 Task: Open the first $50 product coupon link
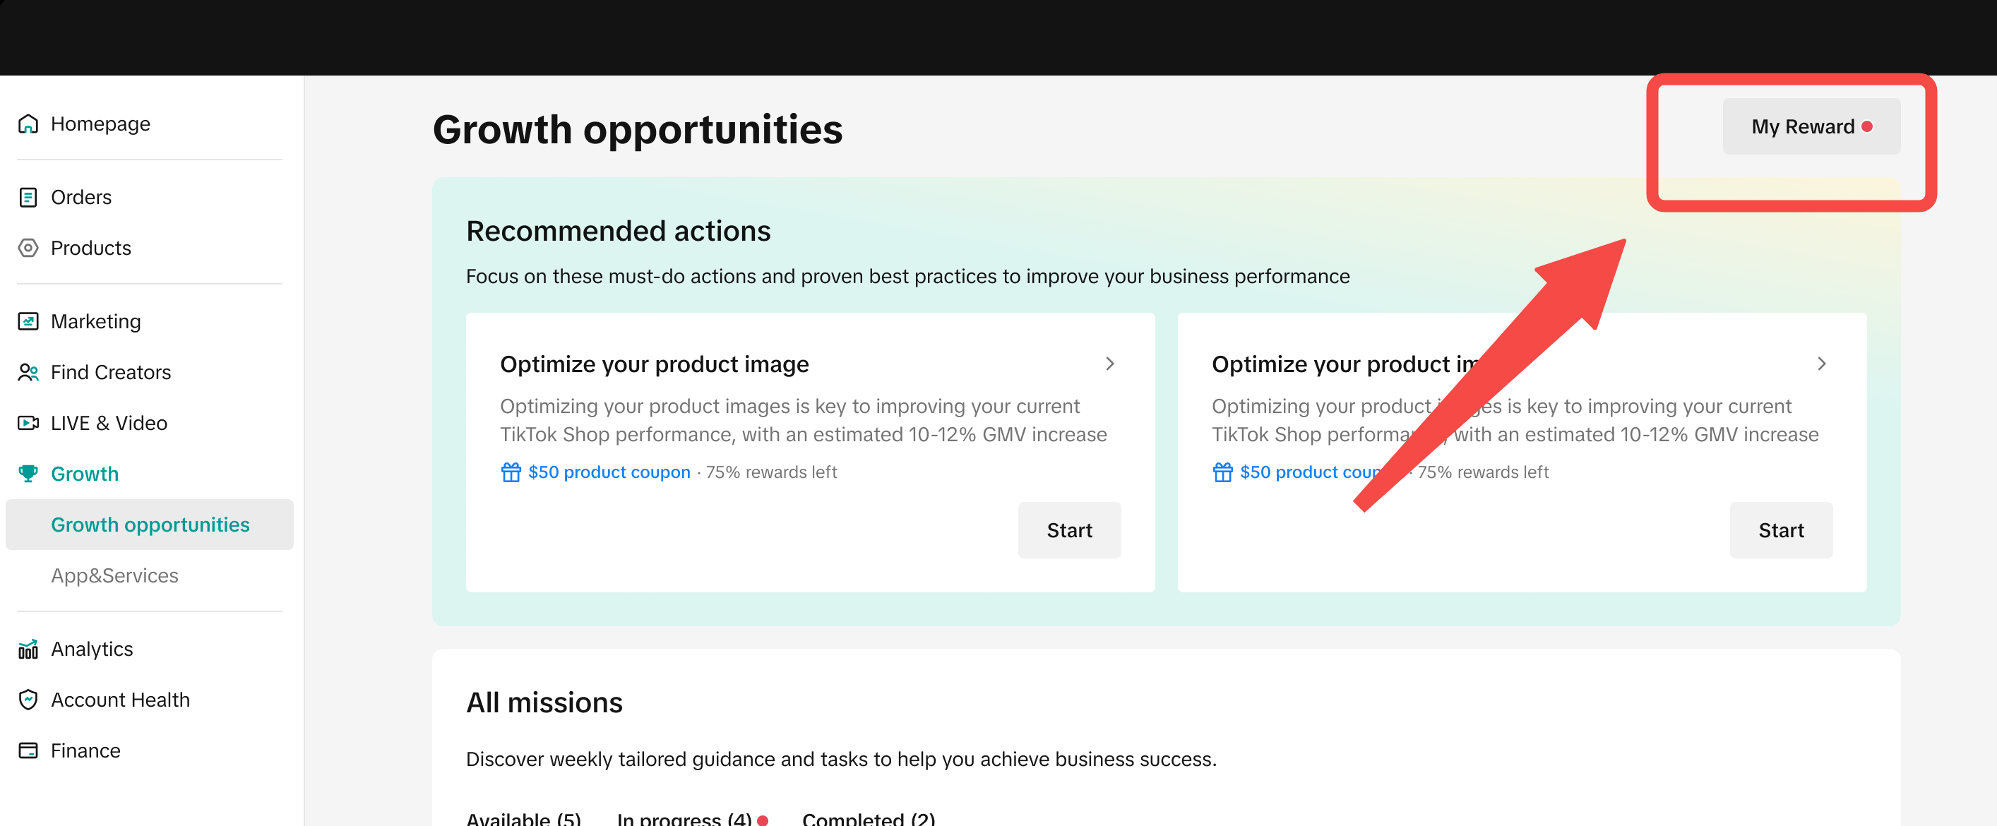[x=609, y=472]
